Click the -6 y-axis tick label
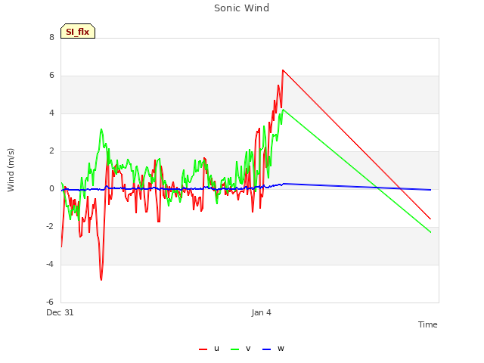Viewport: 484px width, 363px height. click(50, 302)
